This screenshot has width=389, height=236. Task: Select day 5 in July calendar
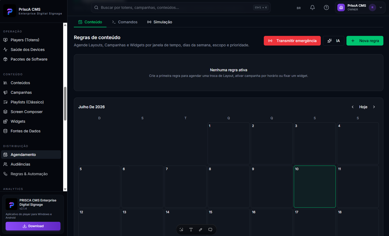(x=99, y=186)
